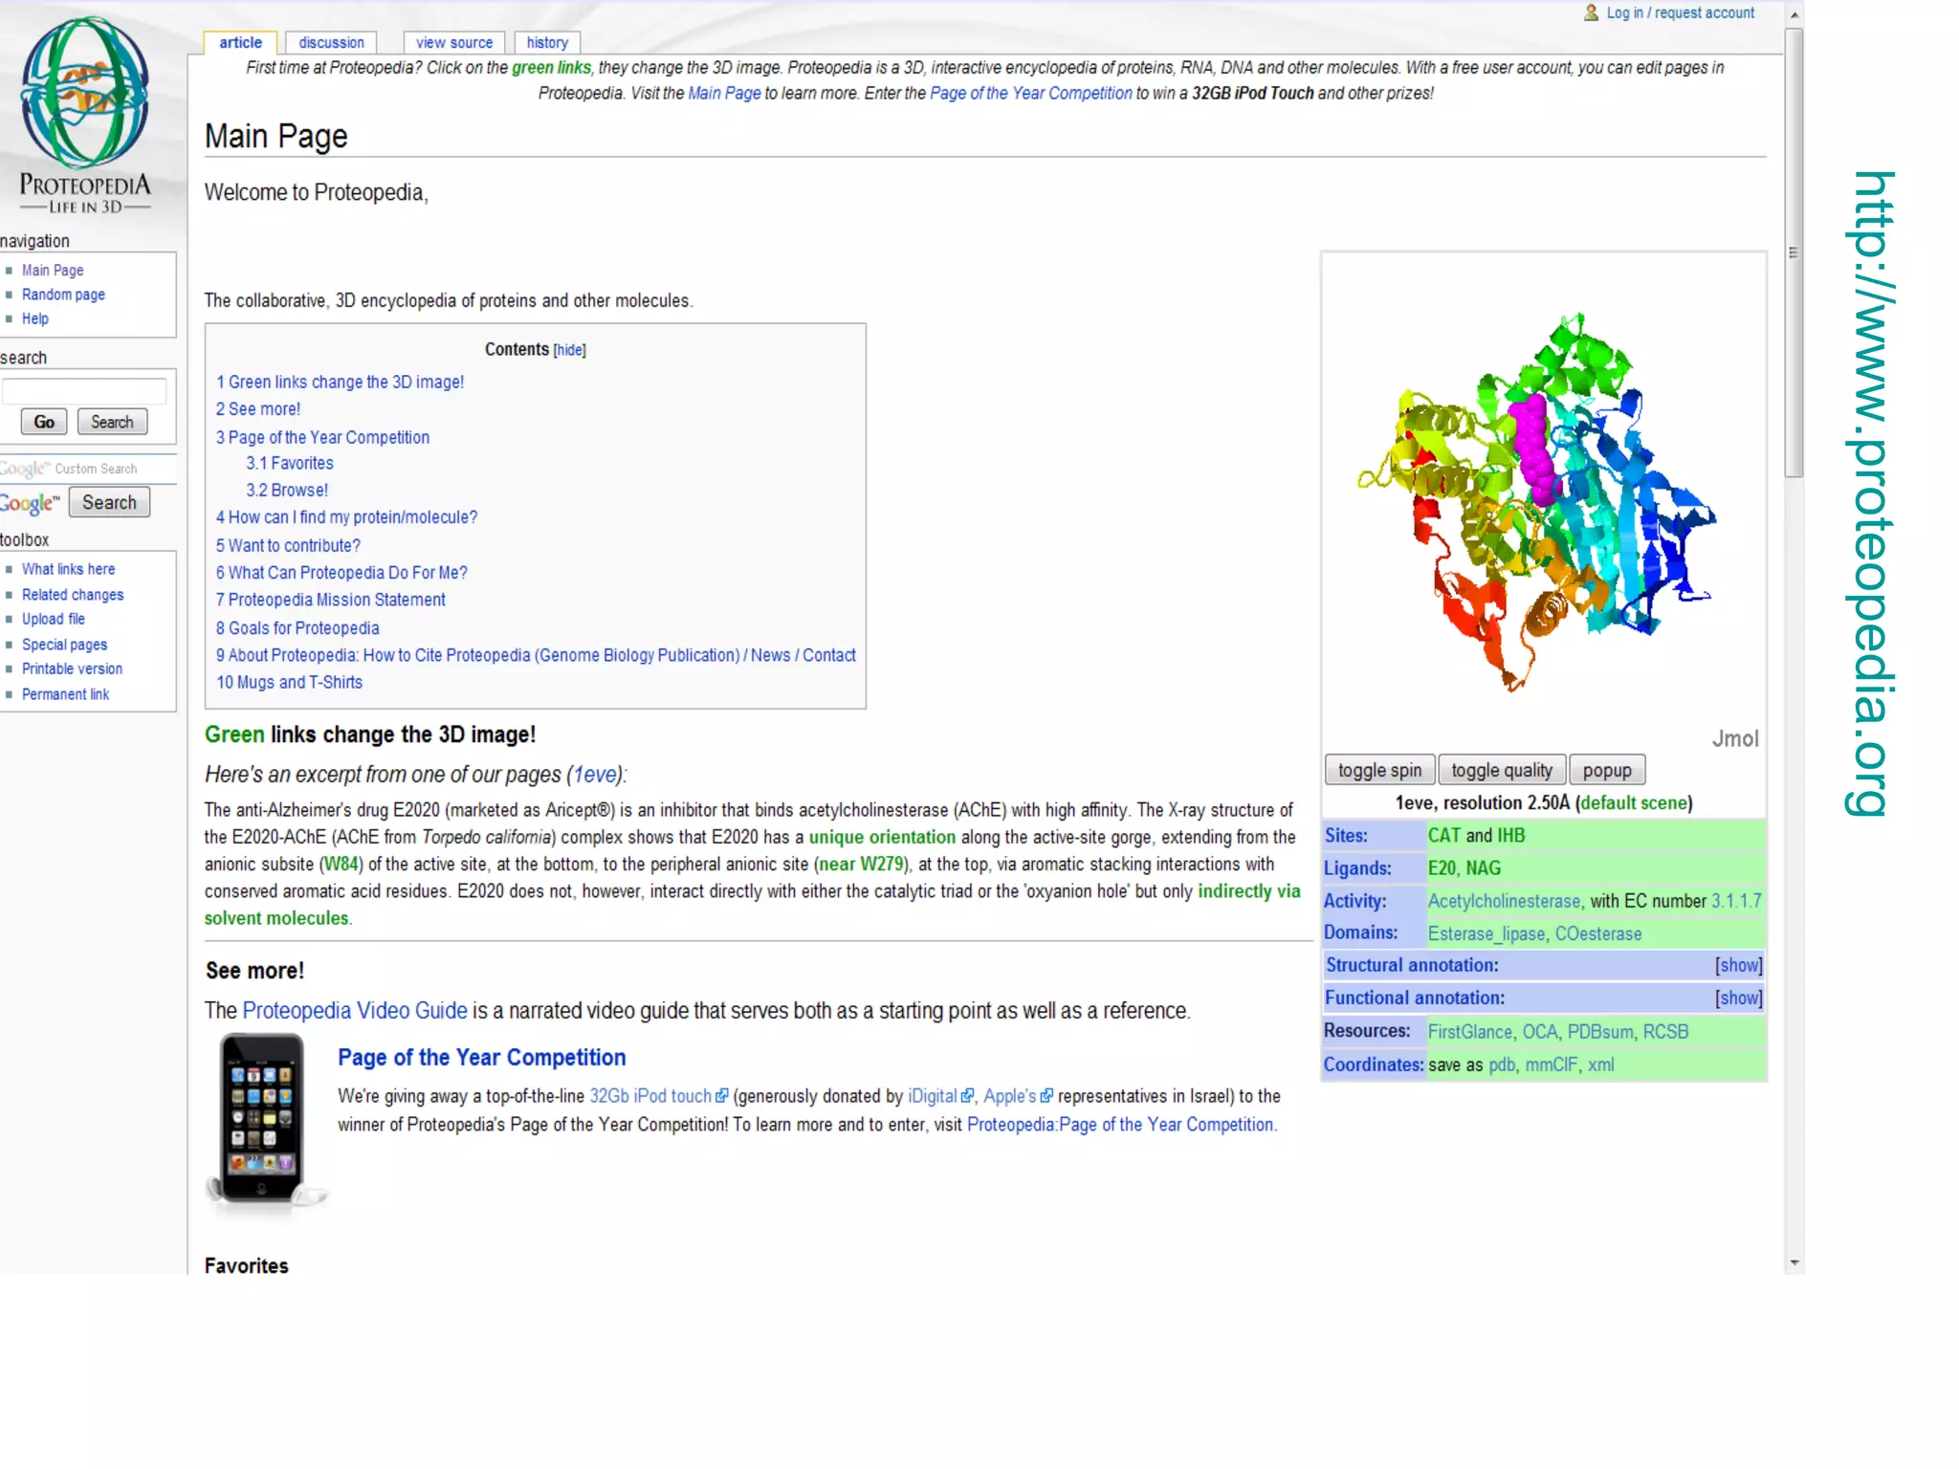This screenshot has height=1469, width=1959.
Task: Toggle spin on the 3D molecule
Action: click(1379, 770)
